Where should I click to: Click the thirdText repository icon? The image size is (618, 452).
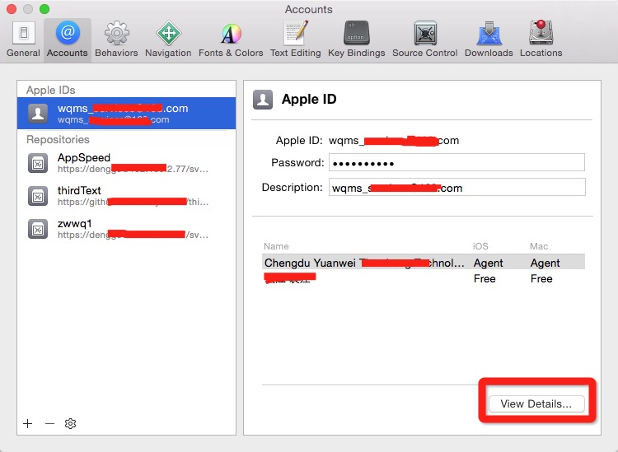click(x=38, y=196)
